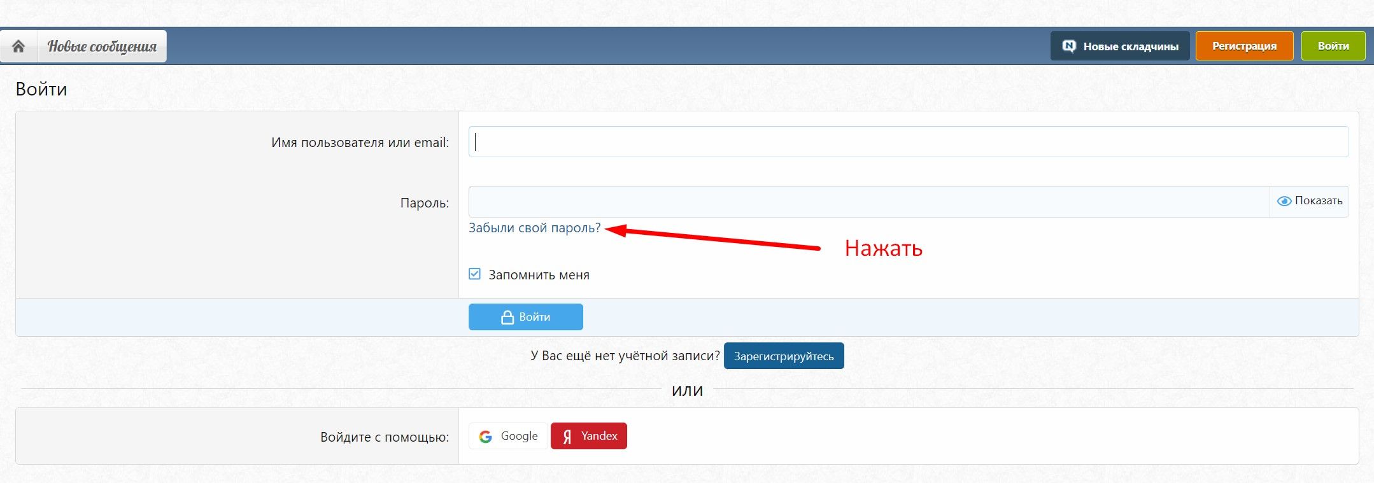Click the eye icon to reveal password
This screenshot has width=1374, height=483.
(1284, 201)
